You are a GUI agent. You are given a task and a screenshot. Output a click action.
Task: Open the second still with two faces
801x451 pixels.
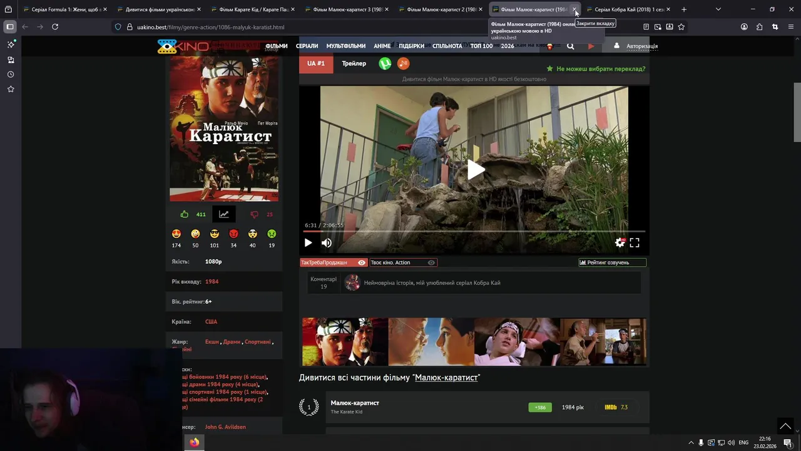(431, 341)
